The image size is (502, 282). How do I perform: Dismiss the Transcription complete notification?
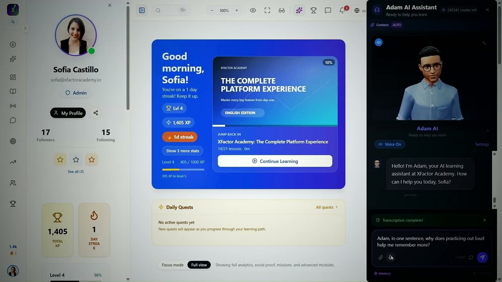pyautogui.click(x=485, y=220)
